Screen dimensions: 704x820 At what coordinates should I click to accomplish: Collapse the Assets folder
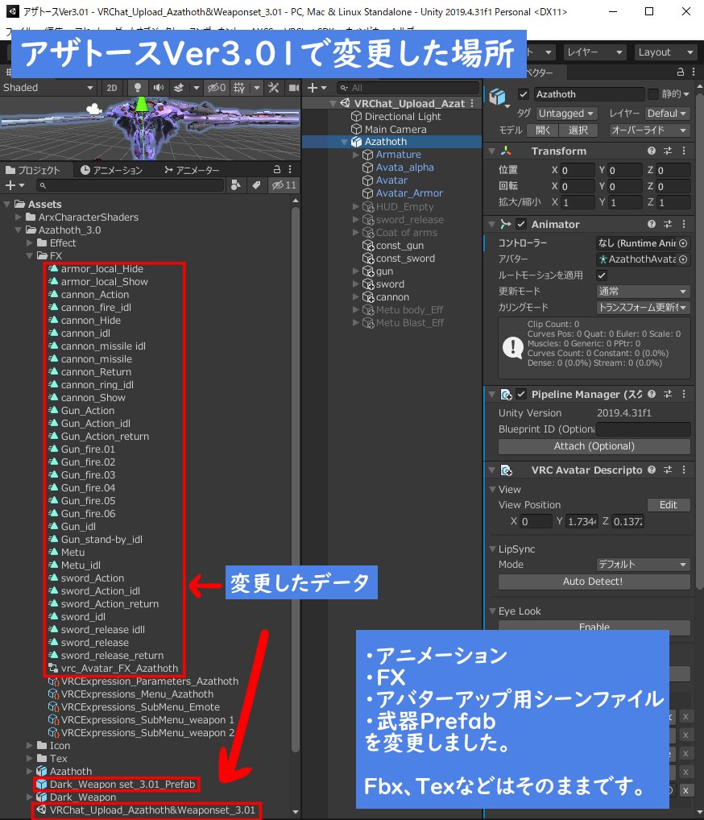pyautogui.click(x=6, y=204)
